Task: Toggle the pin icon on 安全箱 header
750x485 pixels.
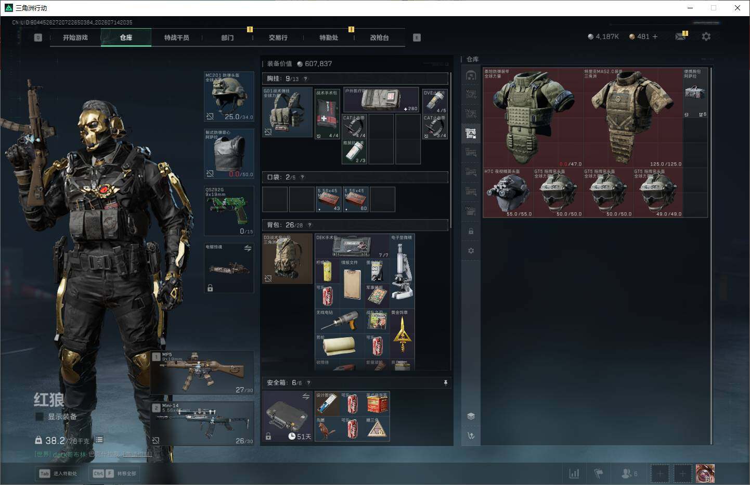Action: point(445,382)
